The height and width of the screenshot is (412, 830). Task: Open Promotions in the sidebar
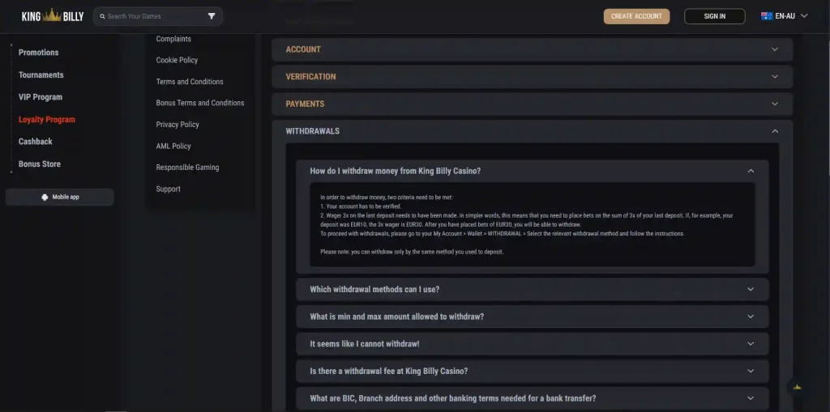pyautogui.click(x=39, y=53)
